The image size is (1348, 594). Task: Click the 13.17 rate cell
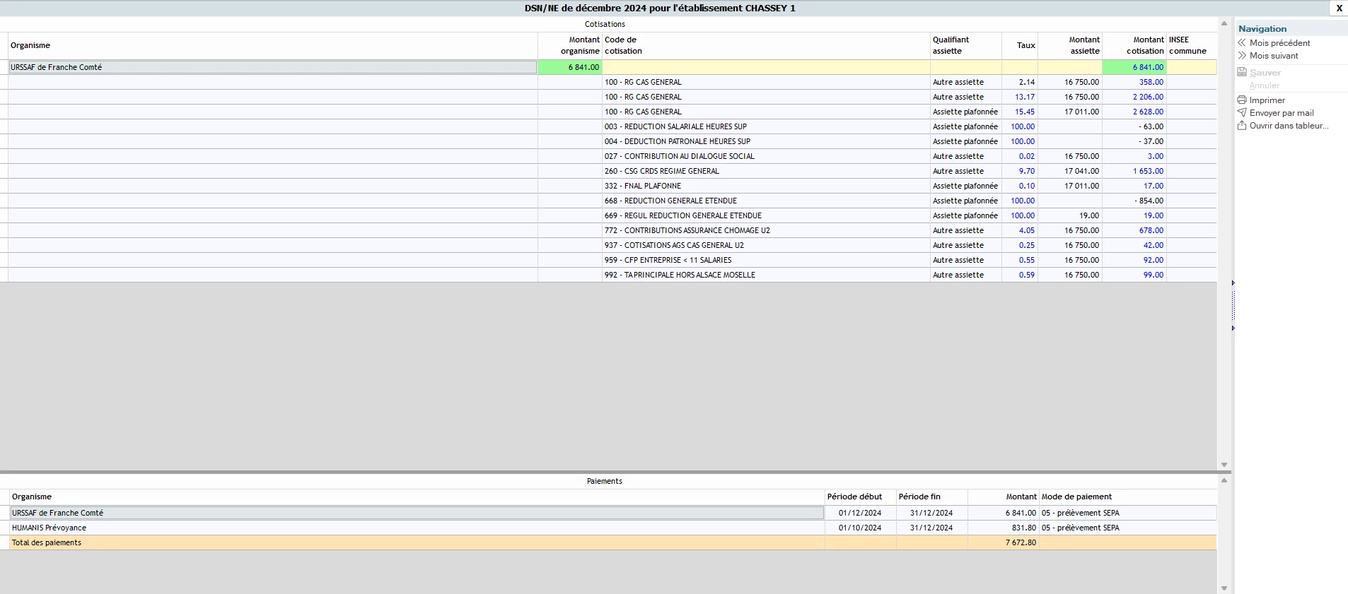click(1020, 97)
